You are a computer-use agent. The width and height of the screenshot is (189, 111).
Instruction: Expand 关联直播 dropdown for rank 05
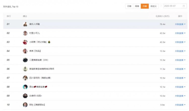[180, 60]
